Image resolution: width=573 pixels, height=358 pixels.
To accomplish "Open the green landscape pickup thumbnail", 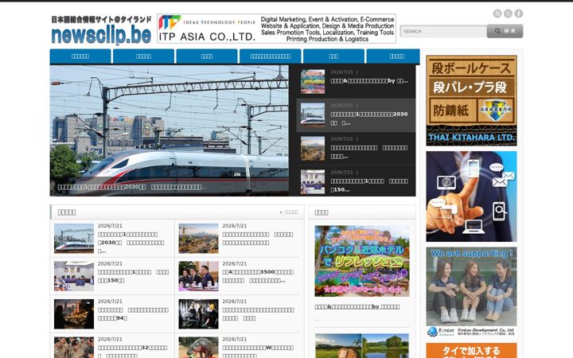I will 362,345.
